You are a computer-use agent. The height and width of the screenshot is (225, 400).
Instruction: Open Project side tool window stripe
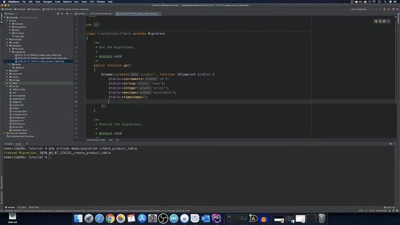click(x=1, y=18)
